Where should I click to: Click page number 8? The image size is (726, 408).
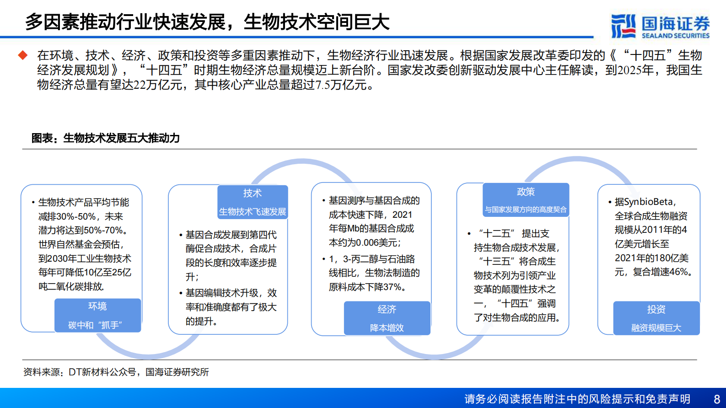click(x=717, y=399)
